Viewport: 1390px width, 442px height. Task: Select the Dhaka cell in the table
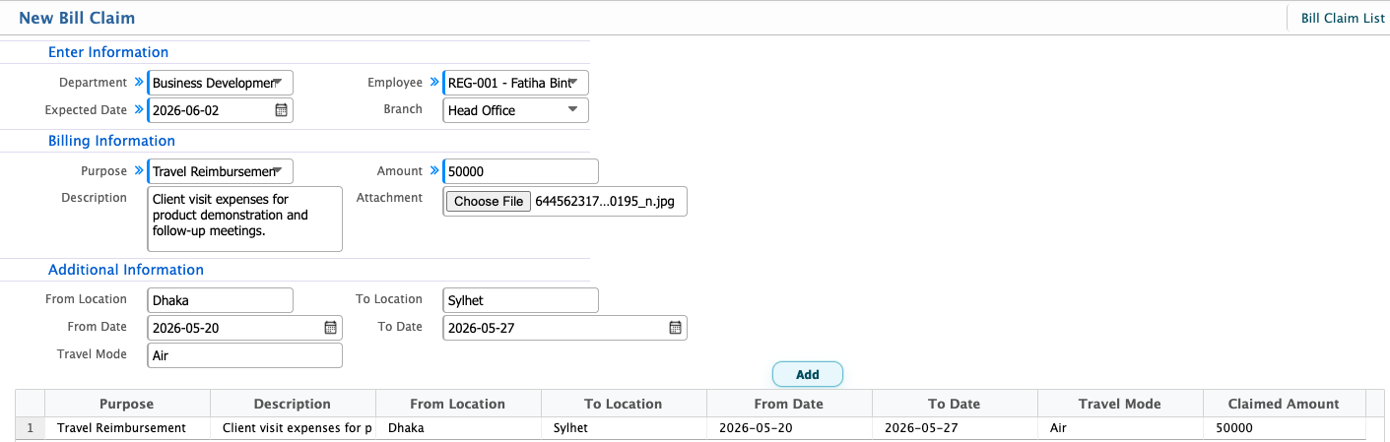[x=458, y=428]
